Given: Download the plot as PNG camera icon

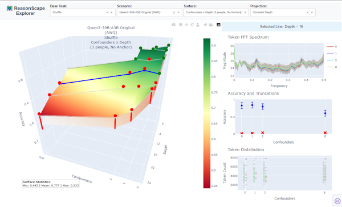Looking at the screenshot, I should (173, 25).
